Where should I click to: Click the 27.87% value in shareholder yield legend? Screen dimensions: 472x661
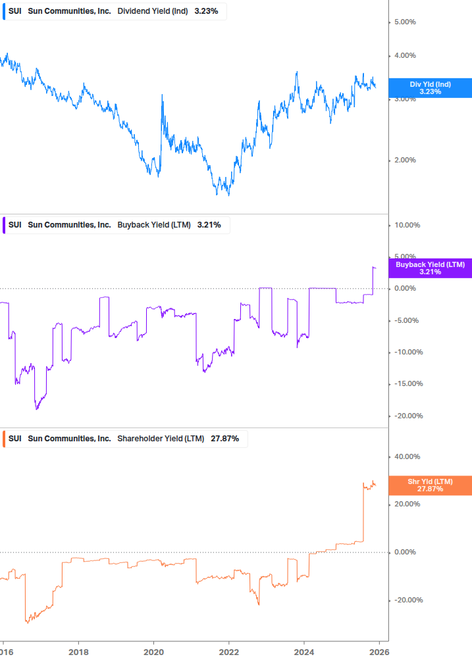(x=225, y=439)
